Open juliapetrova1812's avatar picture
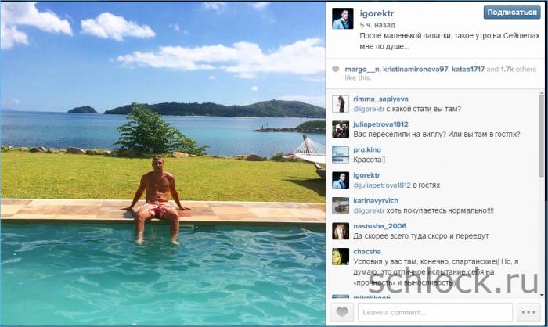The width and height of the screenshot is (548, 327). point(341,129)
